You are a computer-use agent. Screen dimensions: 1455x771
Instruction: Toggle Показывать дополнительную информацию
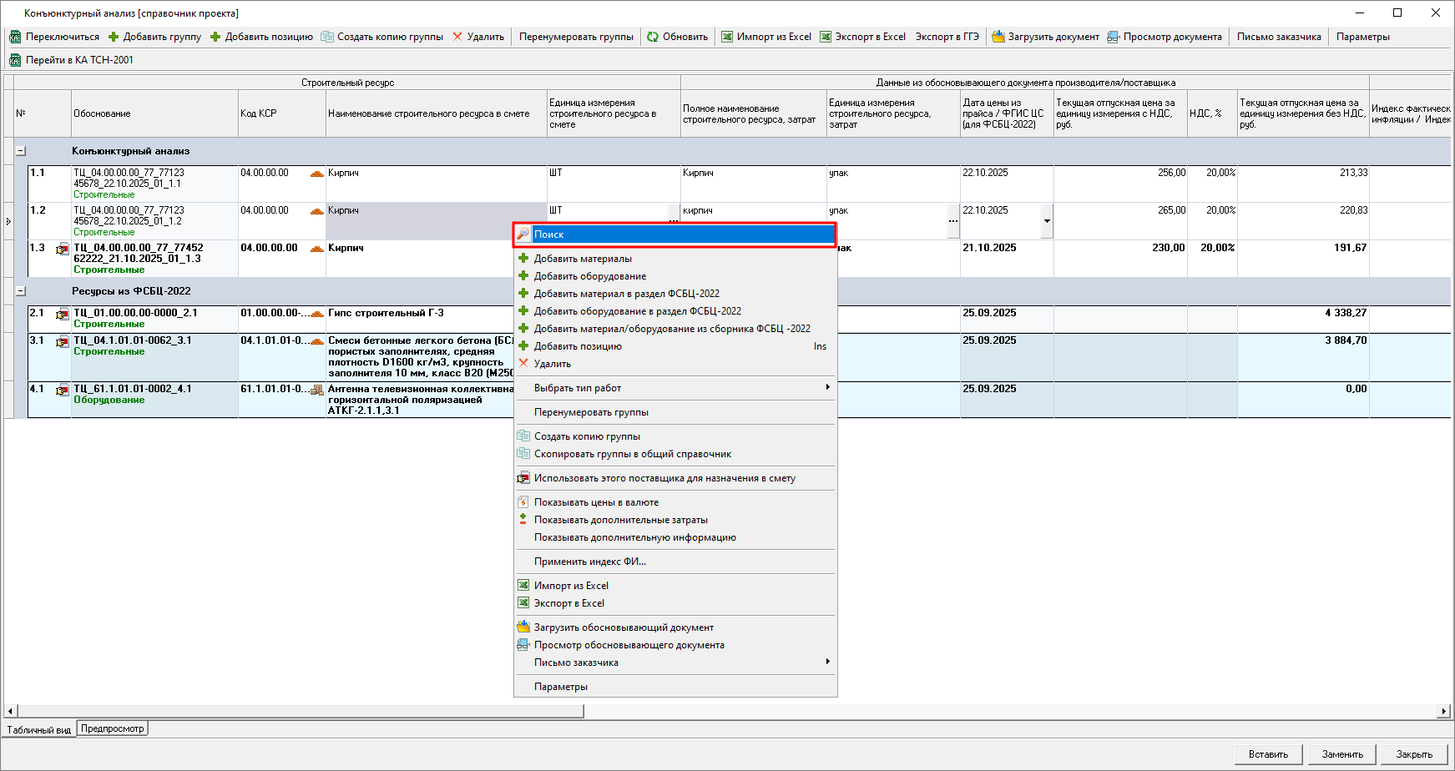coord(674,537)
